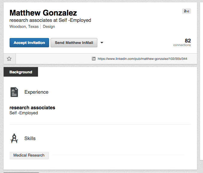
Task: Click the Matthew Gonzalez name heading
Action: click(x=43, y=13)
